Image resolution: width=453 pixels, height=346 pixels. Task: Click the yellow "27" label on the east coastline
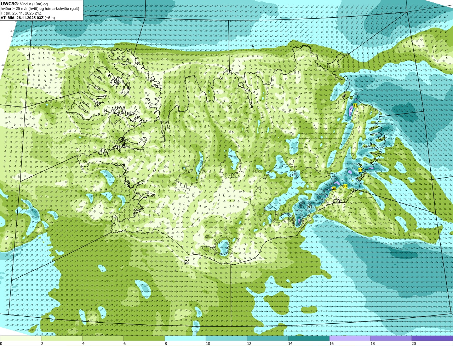click(x=360, y=170)
